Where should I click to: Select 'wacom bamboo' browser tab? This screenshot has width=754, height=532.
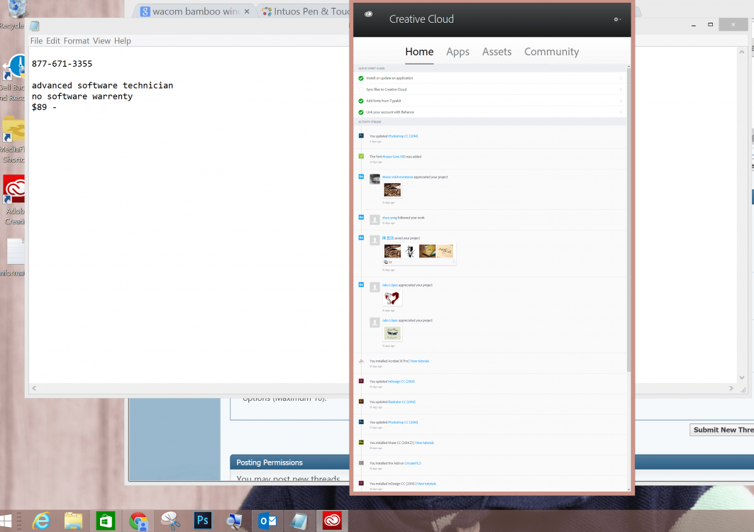click(192, 11)
